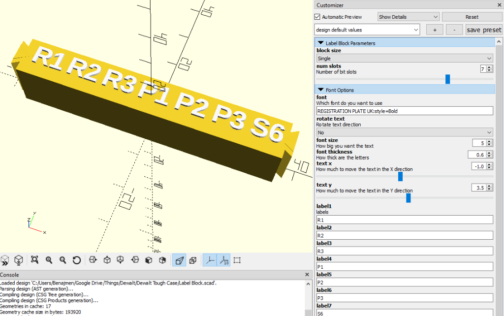Collapse the Label Block Parameters section
Image resolution: width=504 pixels, height=316 pixels.
coord(320,43)
